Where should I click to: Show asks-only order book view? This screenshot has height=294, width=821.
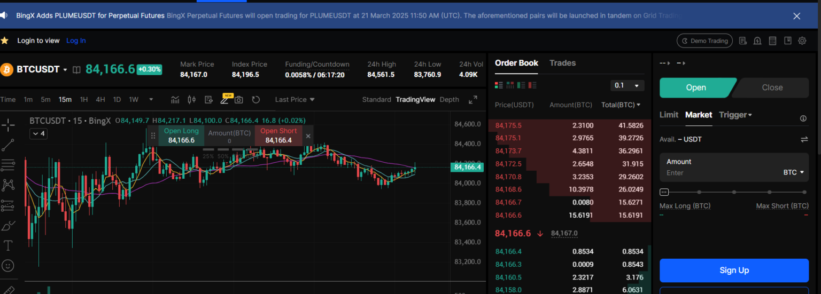pyautogui.click(x=532, y=85)
